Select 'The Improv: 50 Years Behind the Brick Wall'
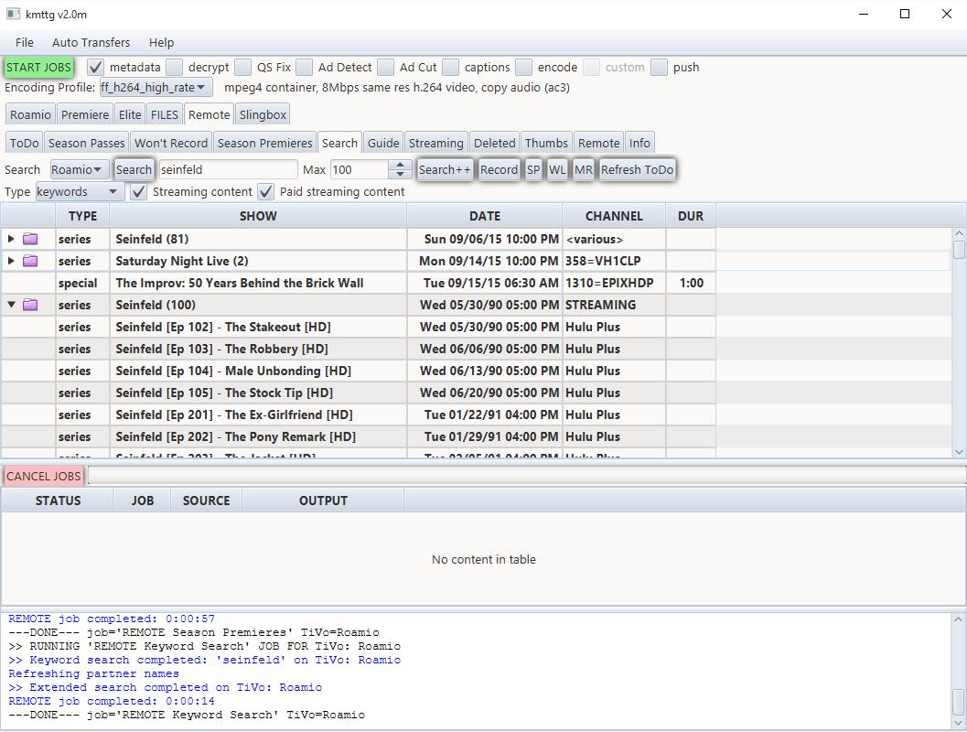 tap(358, 283)
